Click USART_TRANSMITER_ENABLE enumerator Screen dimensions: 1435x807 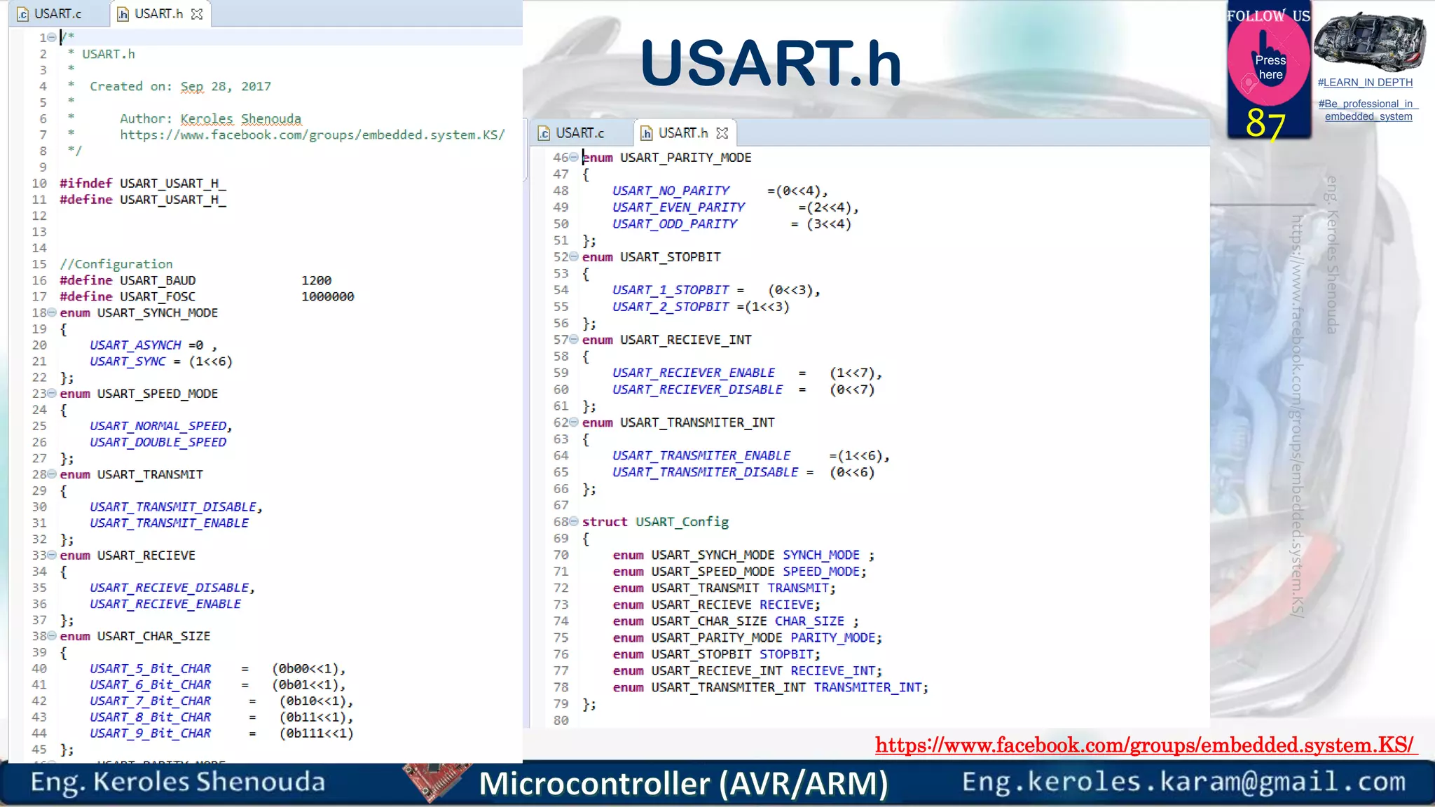(701, 455)
